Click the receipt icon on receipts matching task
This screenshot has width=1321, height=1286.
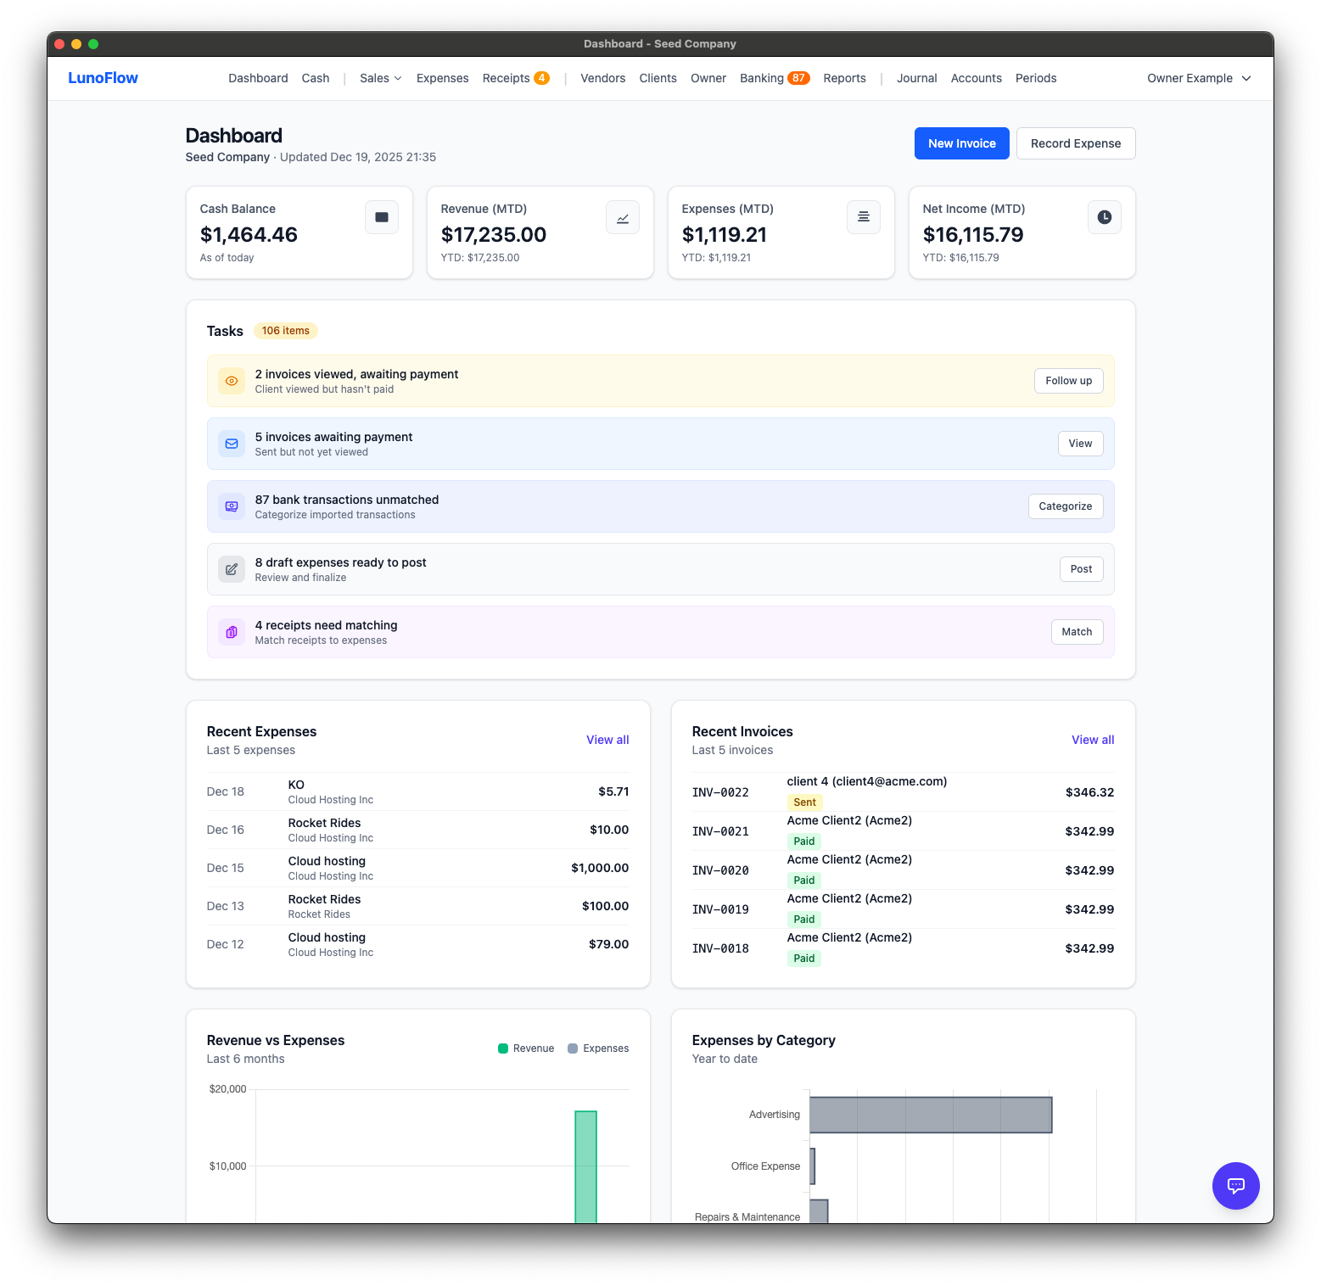click(231, 632)
